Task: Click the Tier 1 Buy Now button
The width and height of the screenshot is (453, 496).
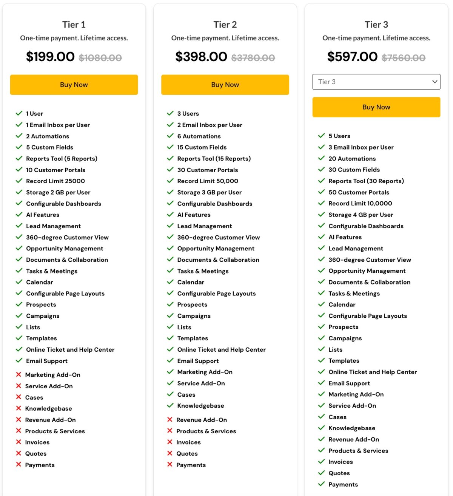Action: click(74, 85)
